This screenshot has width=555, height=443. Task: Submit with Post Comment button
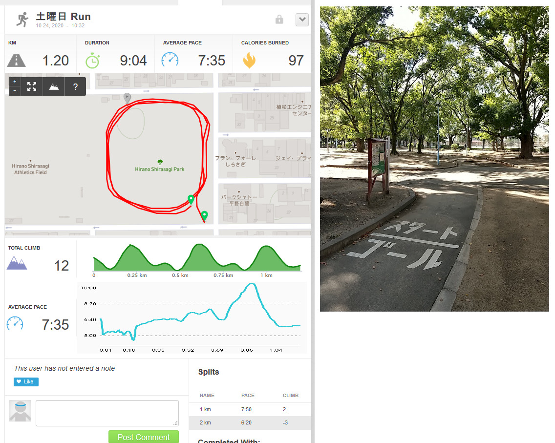pos(143,437)
